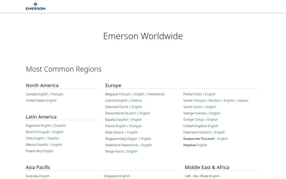
Task: Open Polska English site
Action: [x=210, y=94]
